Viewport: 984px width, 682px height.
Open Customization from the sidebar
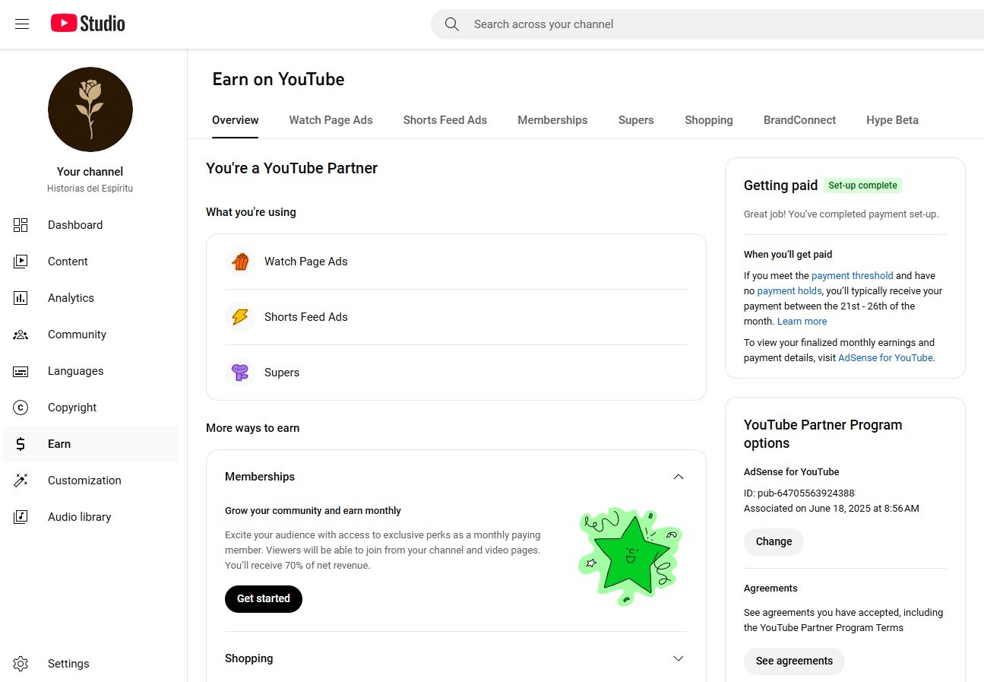click(90, 481)
